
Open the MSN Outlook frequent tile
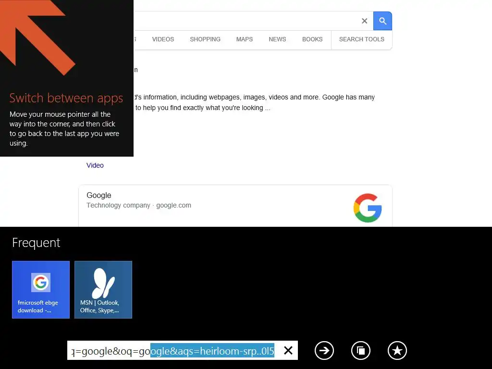pyautogui.click(x=103, y=290)
